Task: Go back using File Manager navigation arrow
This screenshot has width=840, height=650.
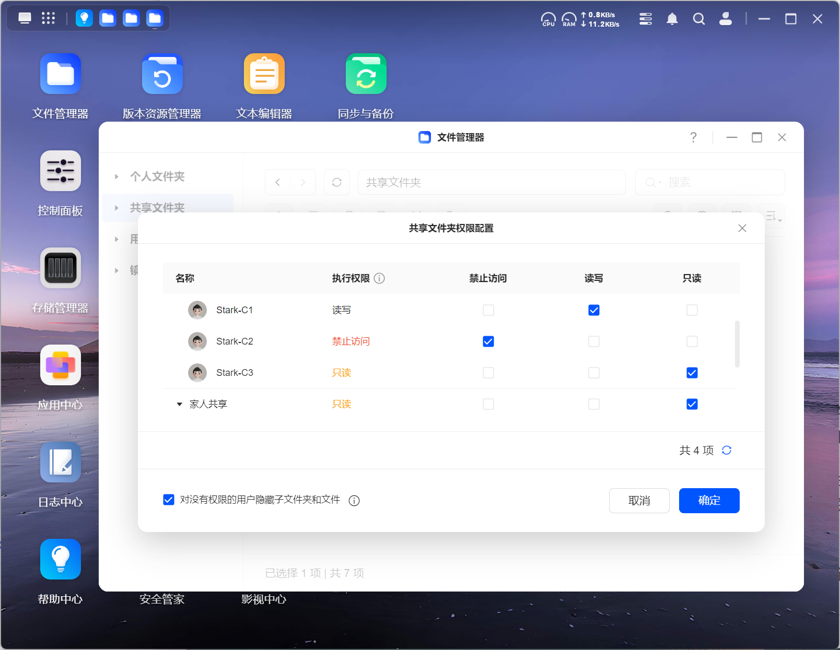Action: tap(278, 182)
